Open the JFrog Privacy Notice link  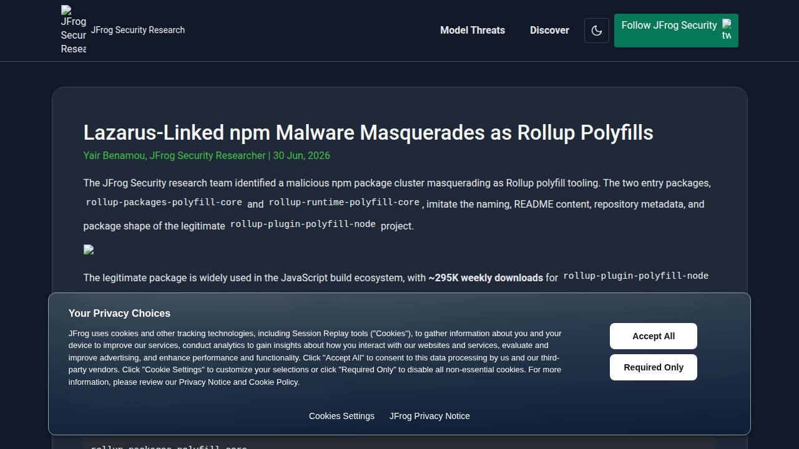tap(429, 416)
